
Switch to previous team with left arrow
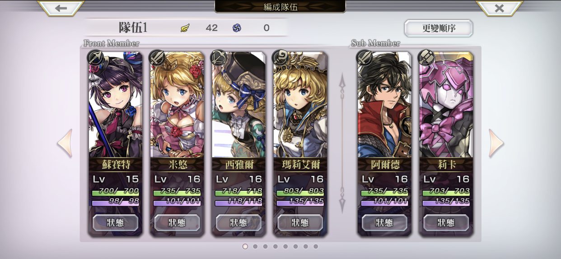pos(65,143)
